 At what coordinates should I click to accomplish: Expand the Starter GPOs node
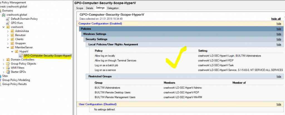pyautogui.click(x=3, y=72)
